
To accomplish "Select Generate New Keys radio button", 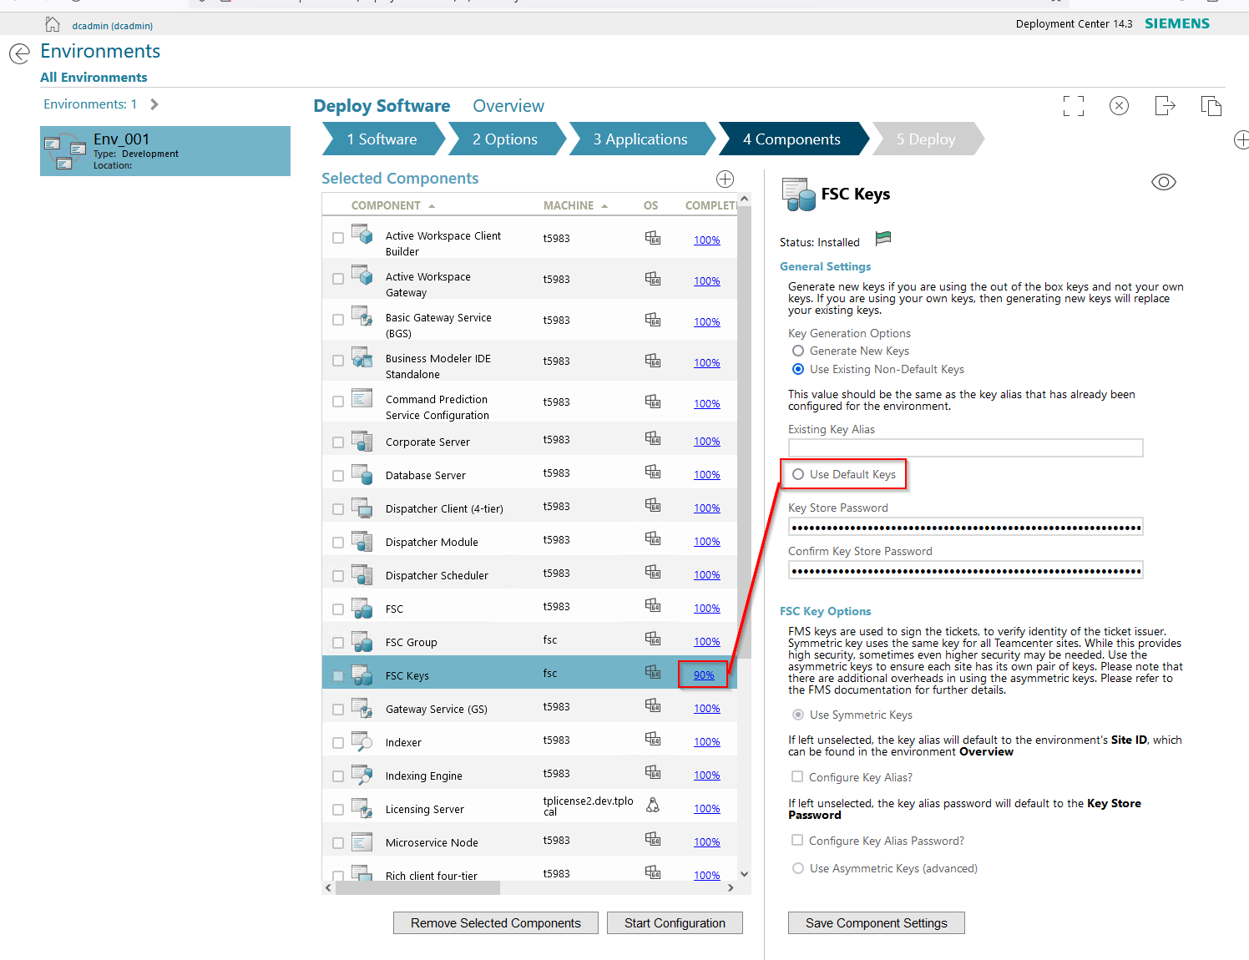I will 798,351.
